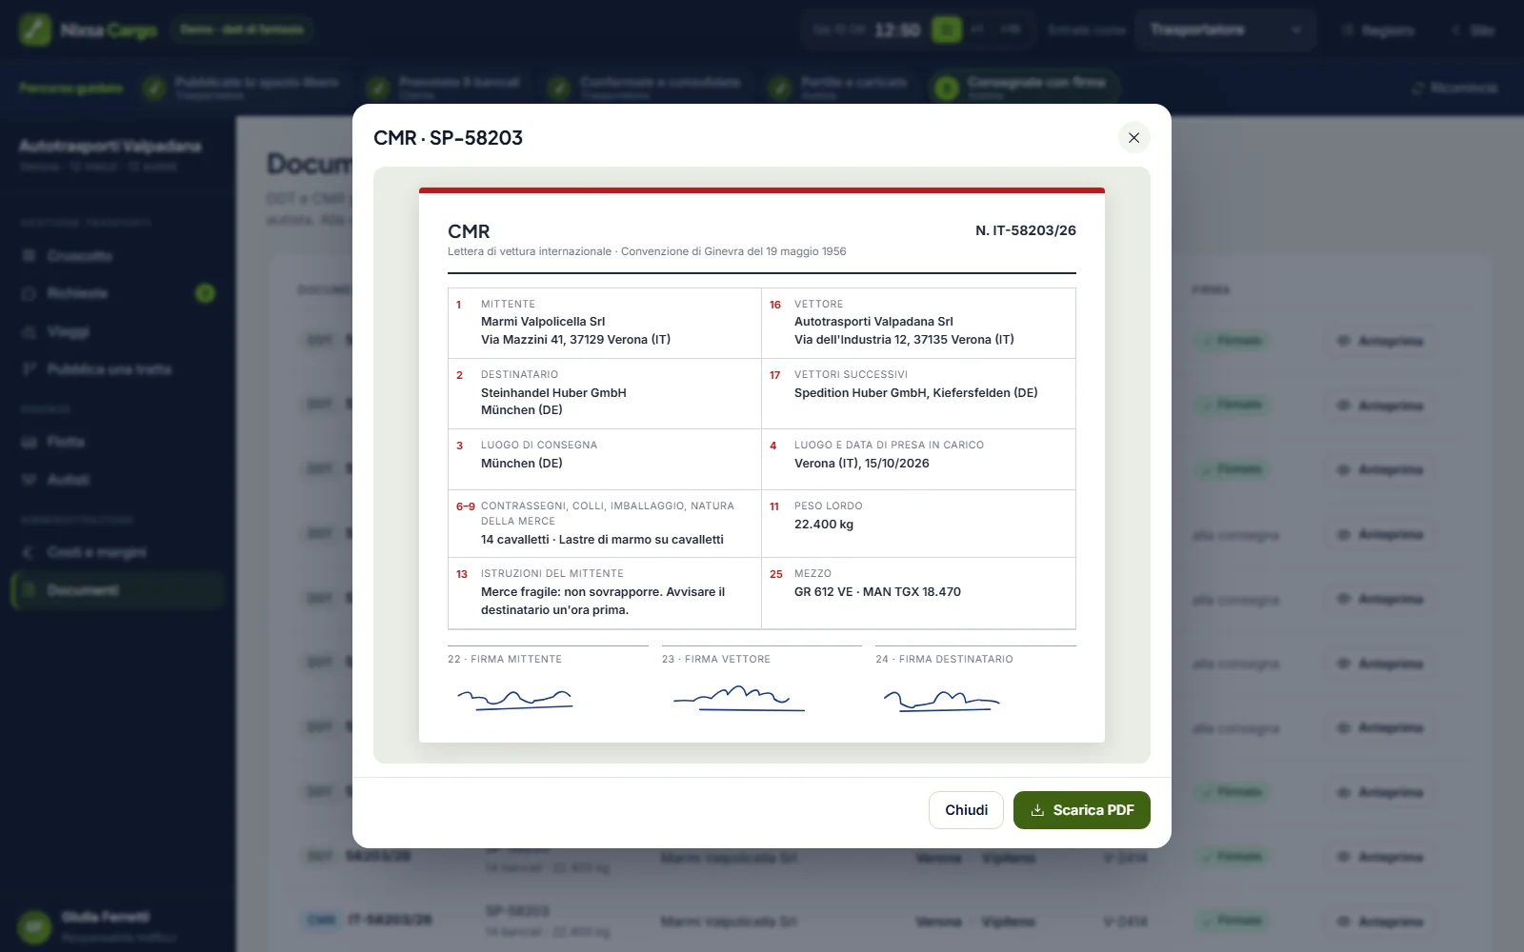Open Costi e margini in sidebar
Viewport: 1524px width, 952px height.
coord(118,552)
